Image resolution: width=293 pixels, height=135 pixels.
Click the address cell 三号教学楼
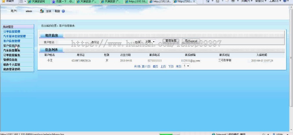(225, 60)
